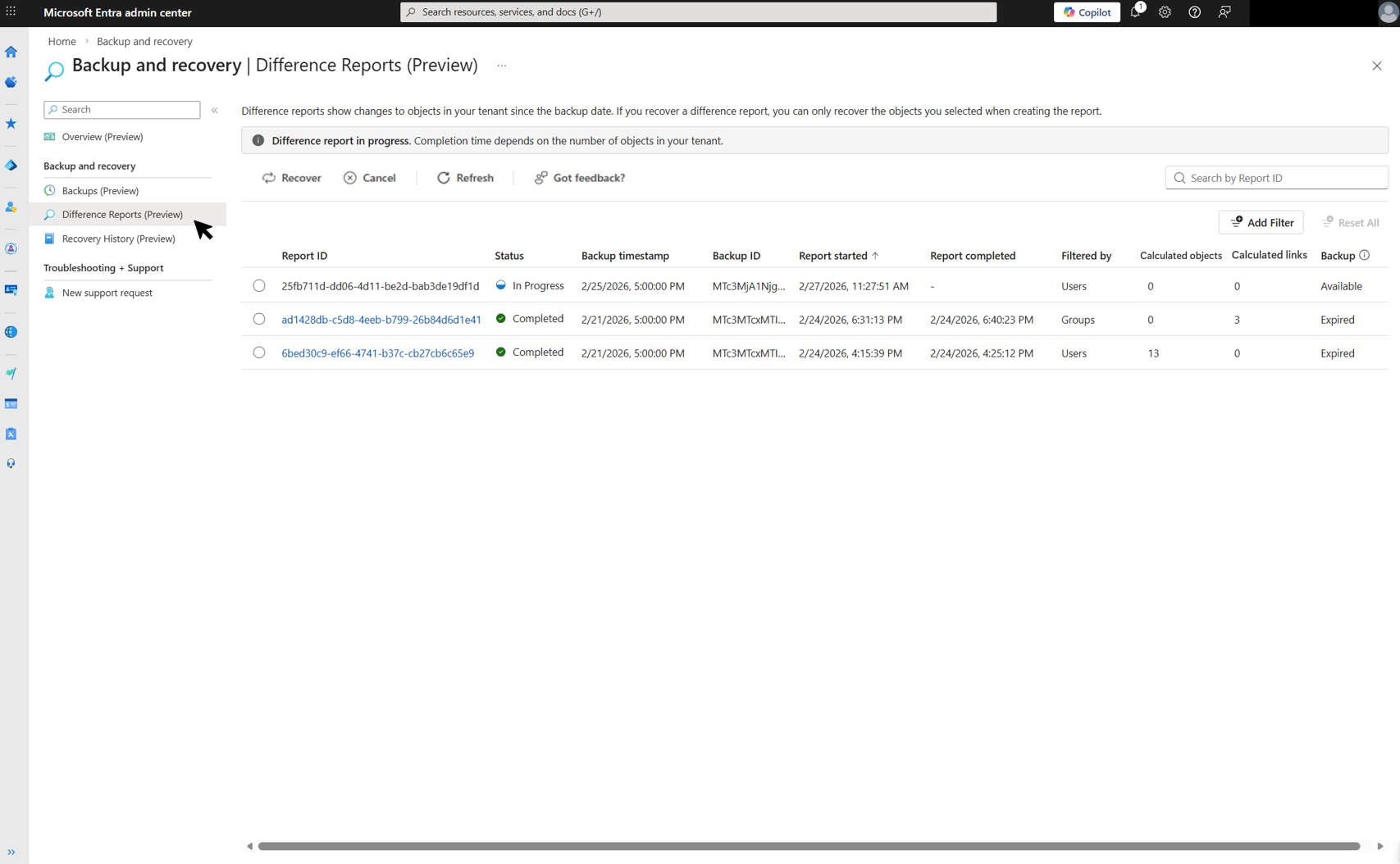Select the In Progress report radio button

259,285
